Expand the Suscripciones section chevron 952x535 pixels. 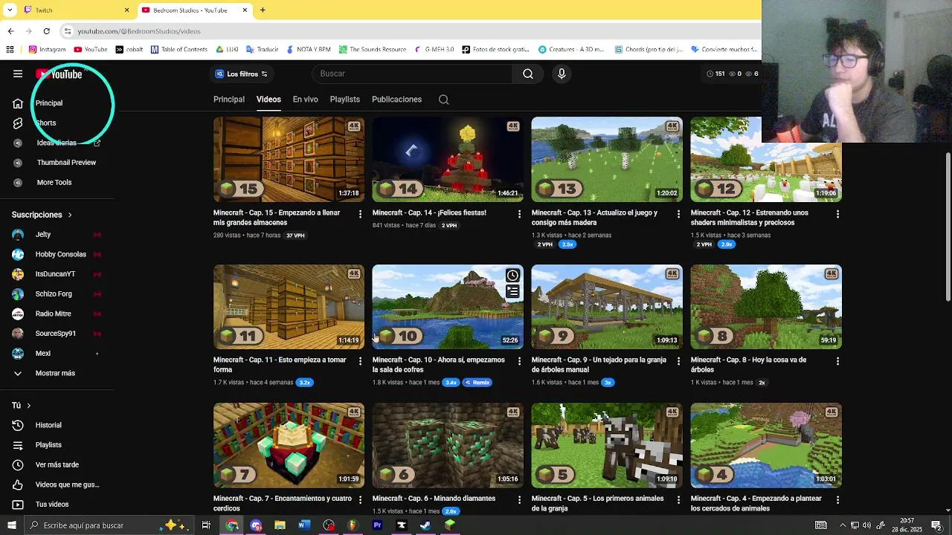pyautogui.click(x=70, y=215)
